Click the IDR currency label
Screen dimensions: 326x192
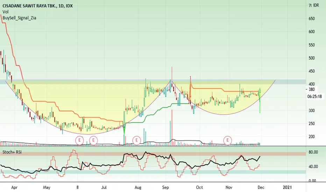(x=316, y=5)
